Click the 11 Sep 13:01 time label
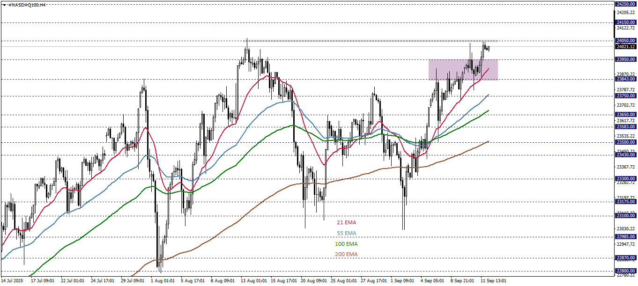The width and height of the screenshot is (638, 286). pos(493,281)
